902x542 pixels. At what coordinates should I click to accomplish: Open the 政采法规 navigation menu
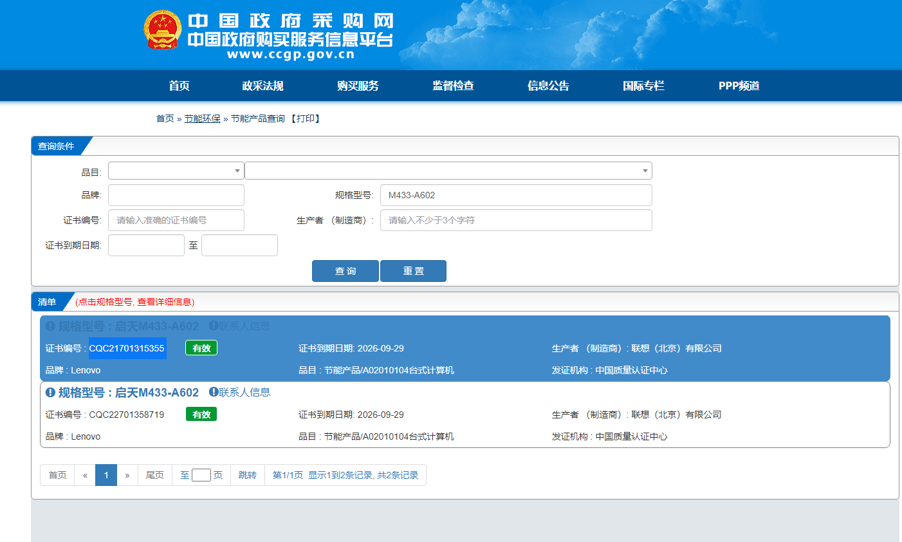coord(262,86)
